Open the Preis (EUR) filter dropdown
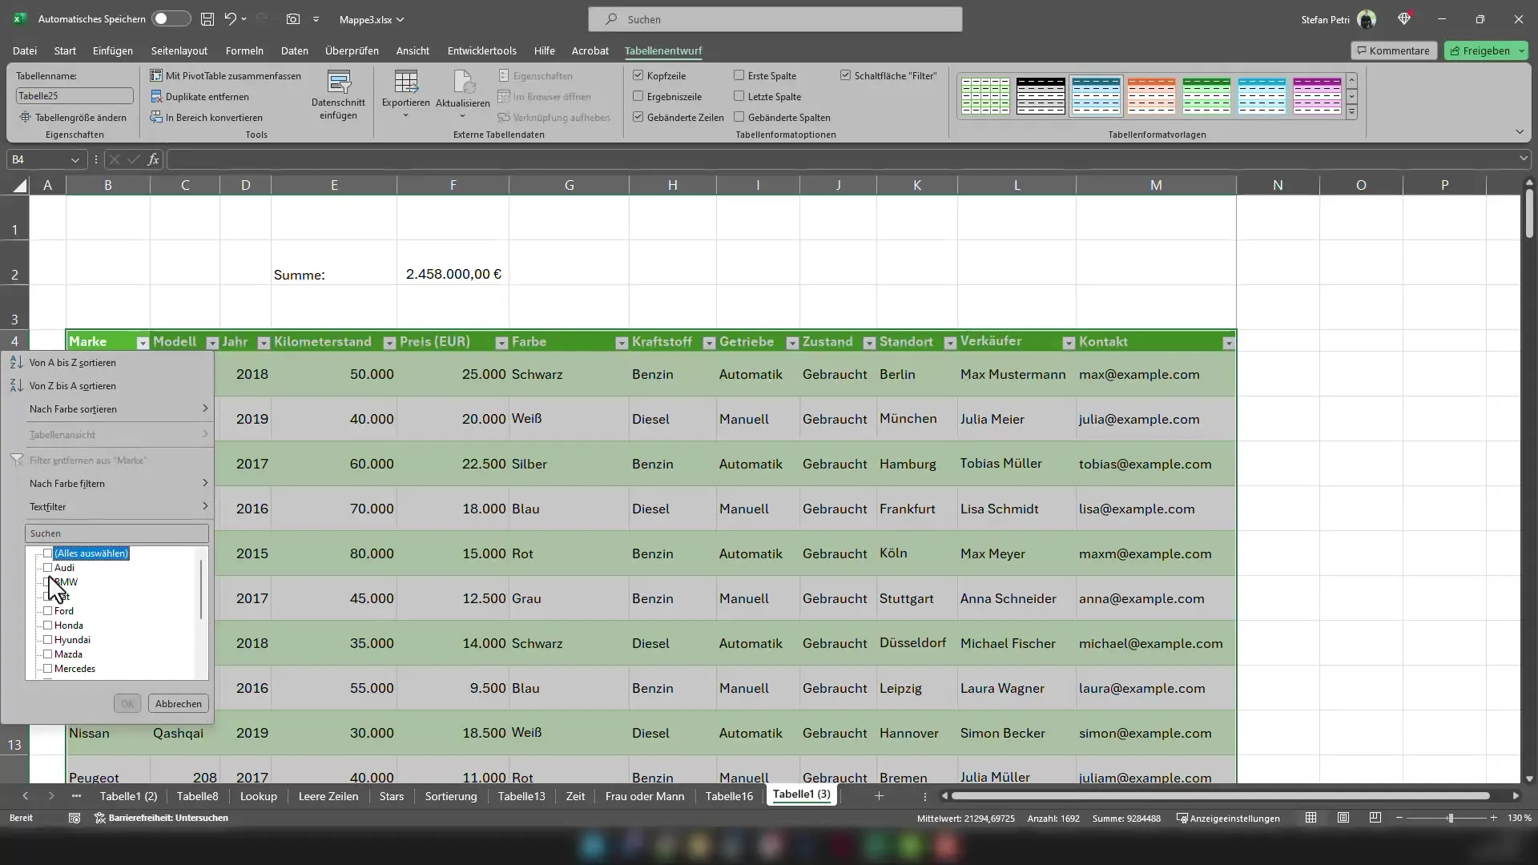Viewport: 1538px width, 865px height. tap(501, 343)
